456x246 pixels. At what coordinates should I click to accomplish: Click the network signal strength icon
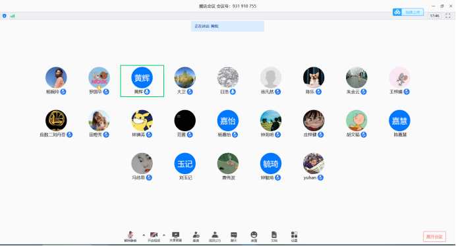(x=13, y=16)
